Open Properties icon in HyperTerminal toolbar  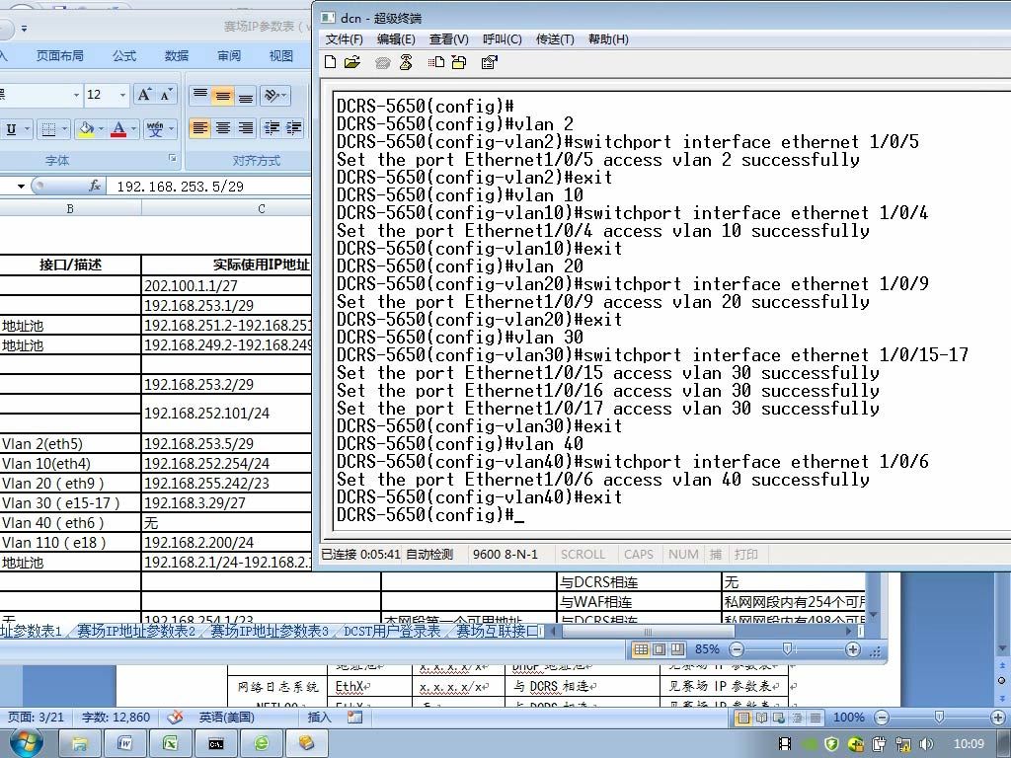click(x=490, y=62)
